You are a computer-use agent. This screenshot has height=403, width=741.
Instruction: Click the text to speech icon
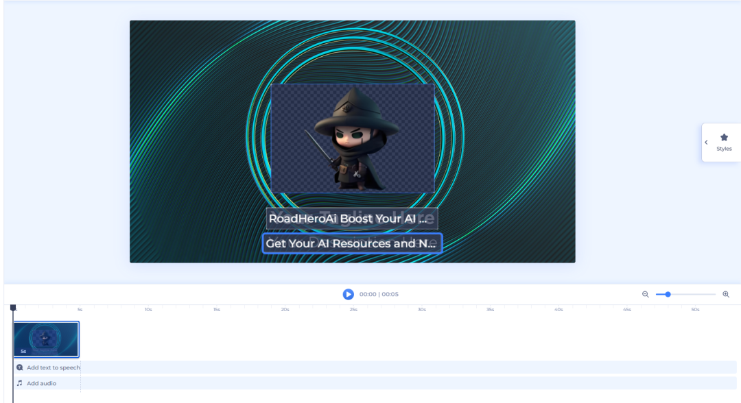[x=20, y=367]
